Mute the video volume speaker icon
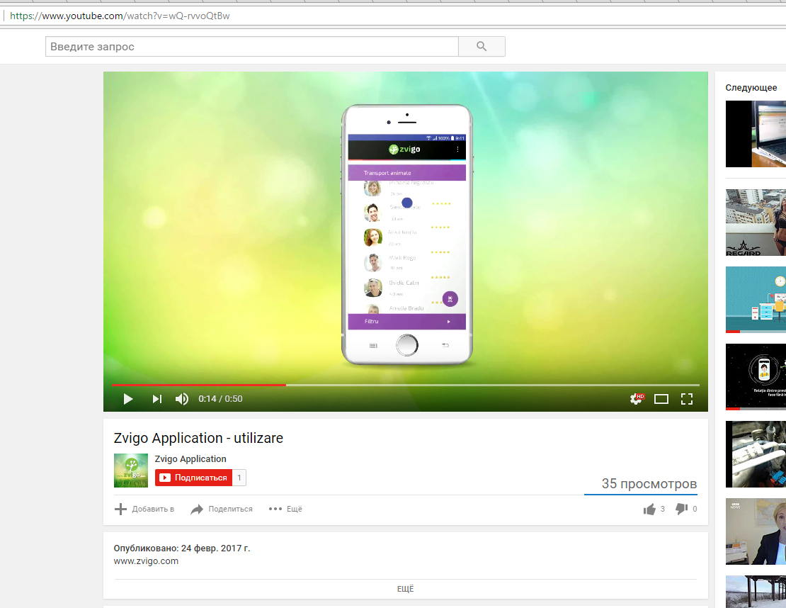 tap(181, 399)
